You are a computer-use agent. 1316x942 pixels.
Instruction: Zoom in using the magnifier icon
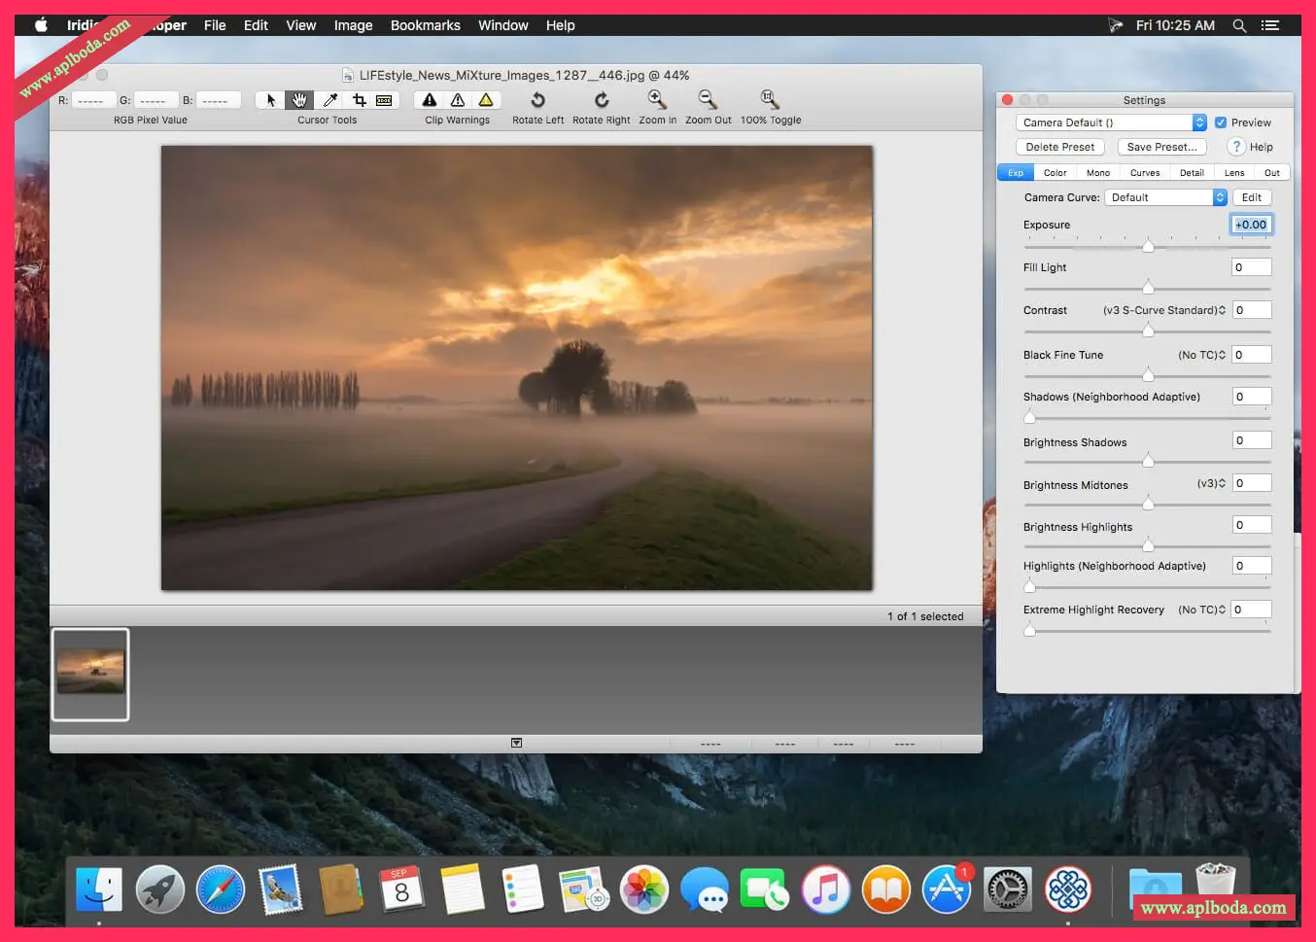coord(657,99)
